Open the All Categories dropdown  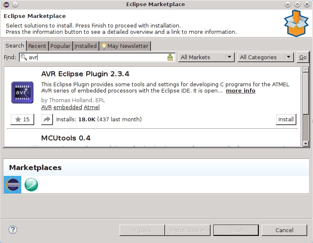265,57
